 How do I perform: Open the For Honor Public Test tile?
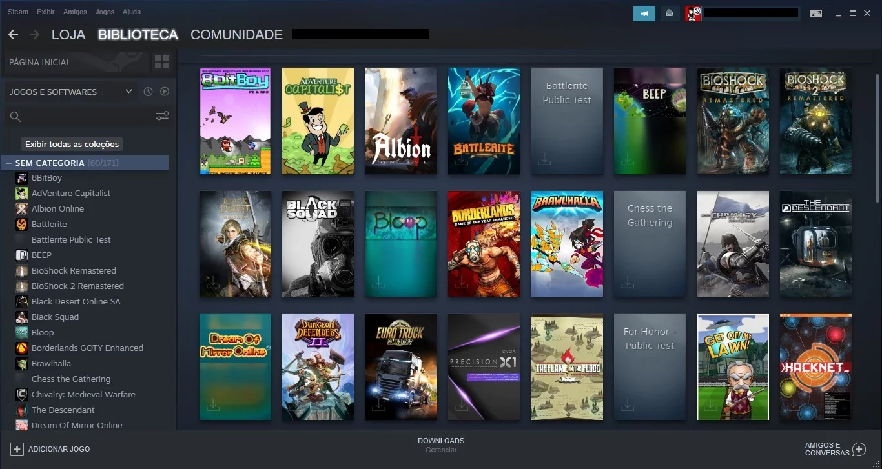[650, 367]
